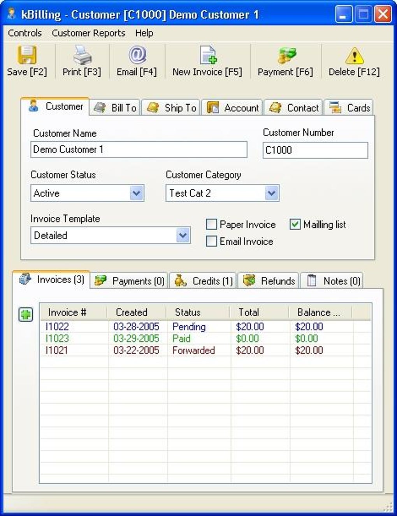Click the Refunds tab icon
Image resolution: width=397 pixels, height=516 pixels.
(249, 281)
